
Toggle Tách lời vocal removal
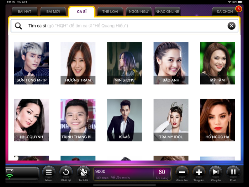coord(83,172)
